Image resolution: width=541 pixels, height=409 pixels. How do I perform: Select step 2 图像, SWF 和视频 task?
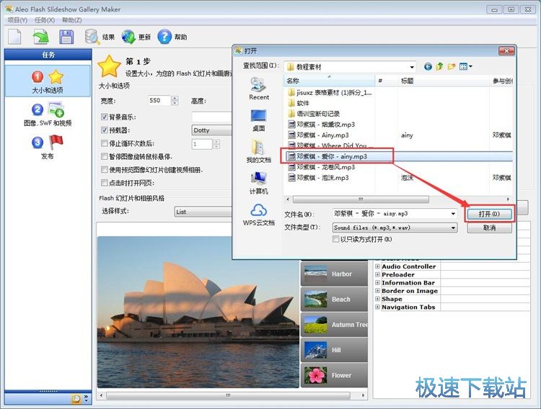tap(48, 114)
